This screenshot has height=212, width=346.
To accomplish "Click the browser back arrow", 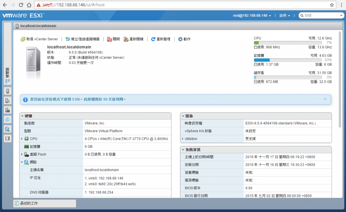I will (5, 5).
